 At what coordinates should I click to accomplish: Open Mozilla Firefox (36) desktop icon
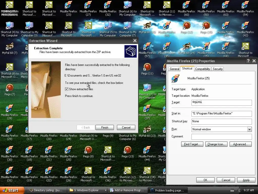[108, 174]
